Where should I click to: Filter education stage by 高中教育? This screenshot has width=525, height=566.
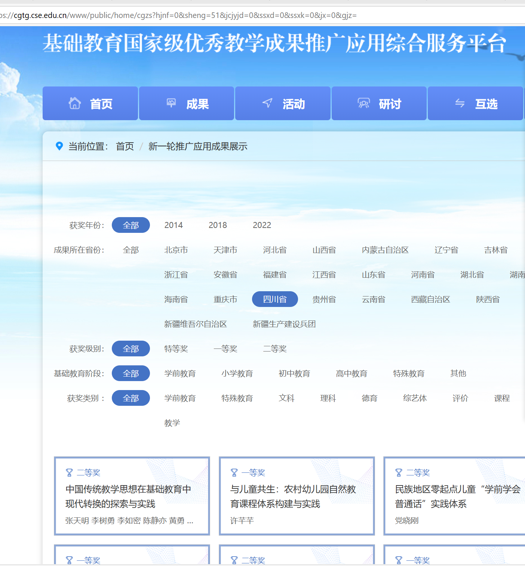[351, 373]
